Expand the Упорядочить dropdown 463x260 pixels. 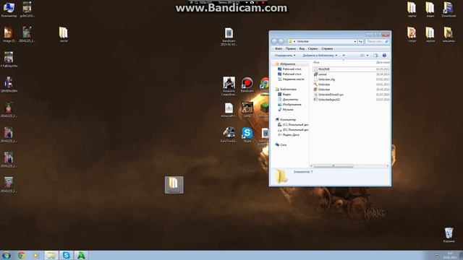(285, 56)
